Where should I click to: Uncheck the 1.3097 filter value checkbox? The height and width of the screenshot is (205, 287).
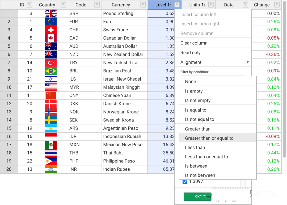[185, 182]
